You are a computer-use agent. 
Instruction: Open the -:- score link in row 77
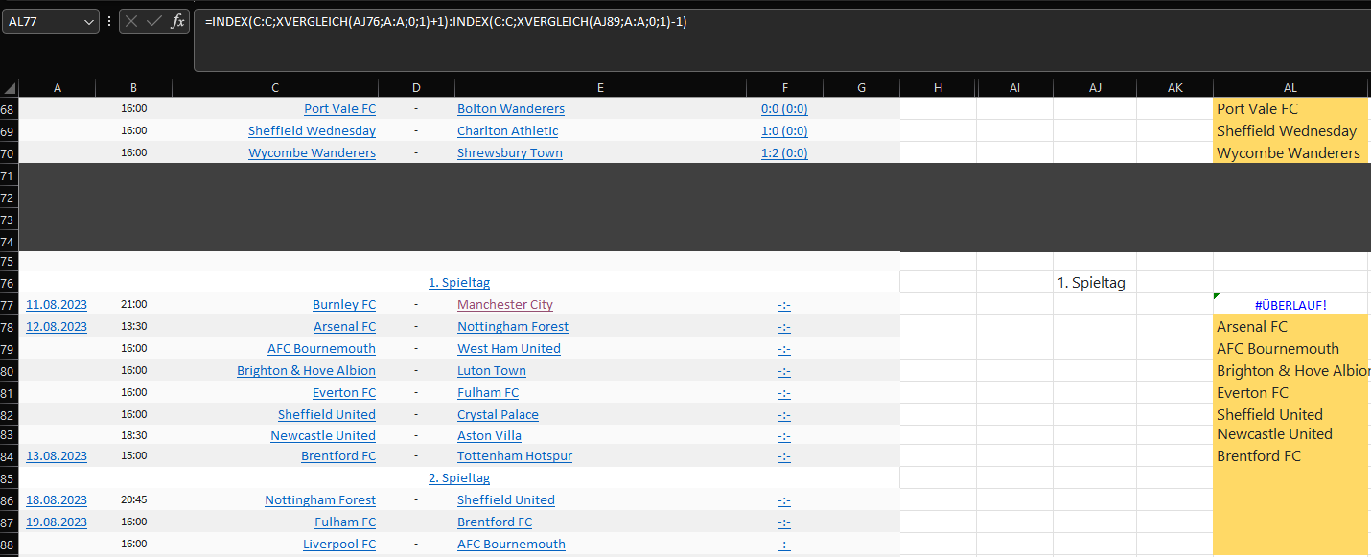coord(784,305)
